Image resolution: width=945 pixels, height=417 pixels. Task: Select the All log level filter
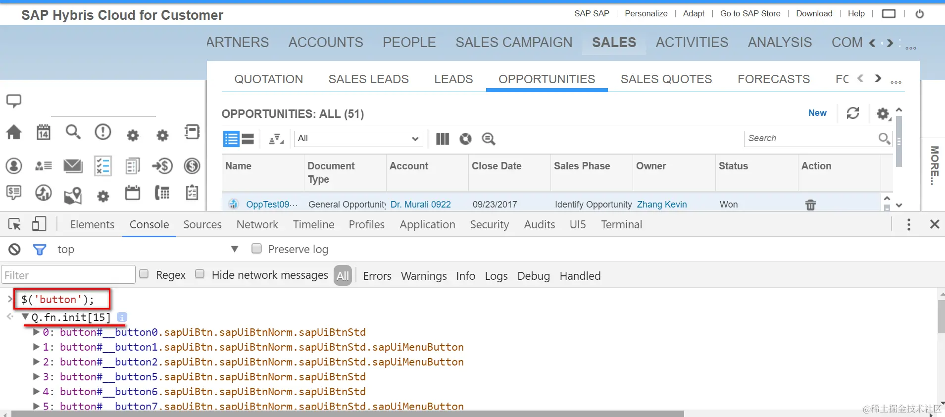pos(343,275)
